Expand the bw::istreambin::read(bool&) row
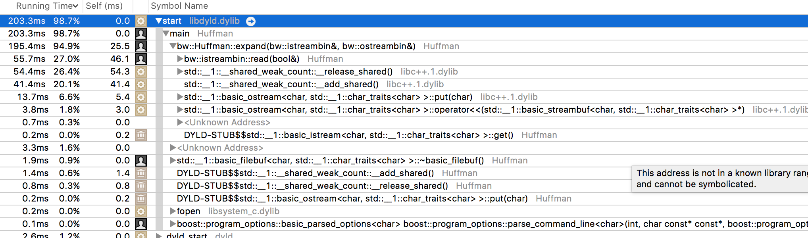 click(x=180, y=59)
